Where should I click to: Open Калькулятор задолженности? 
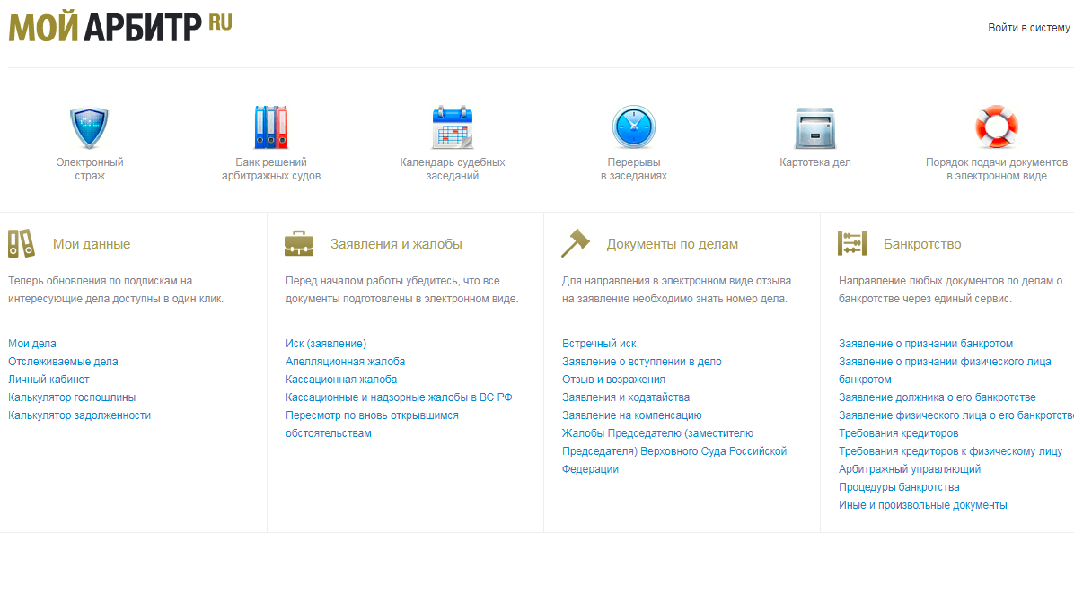pos(79,415)
